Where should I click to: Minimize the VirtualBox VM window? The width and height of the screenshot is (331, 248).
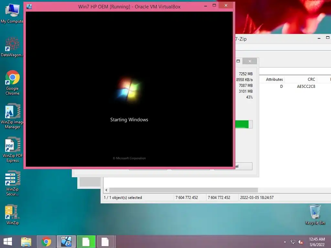[x=205, y=6]
